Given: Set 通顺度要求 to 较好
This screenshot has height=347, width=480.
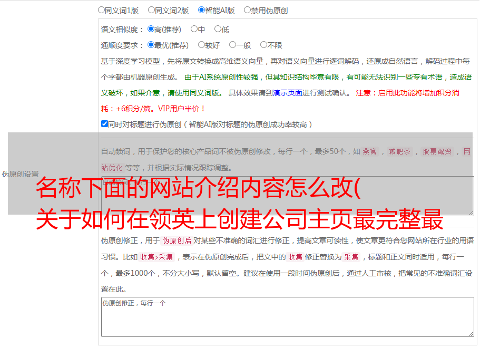Looking at the screenshot, I should pyautogui.click(x=201, y=45).
